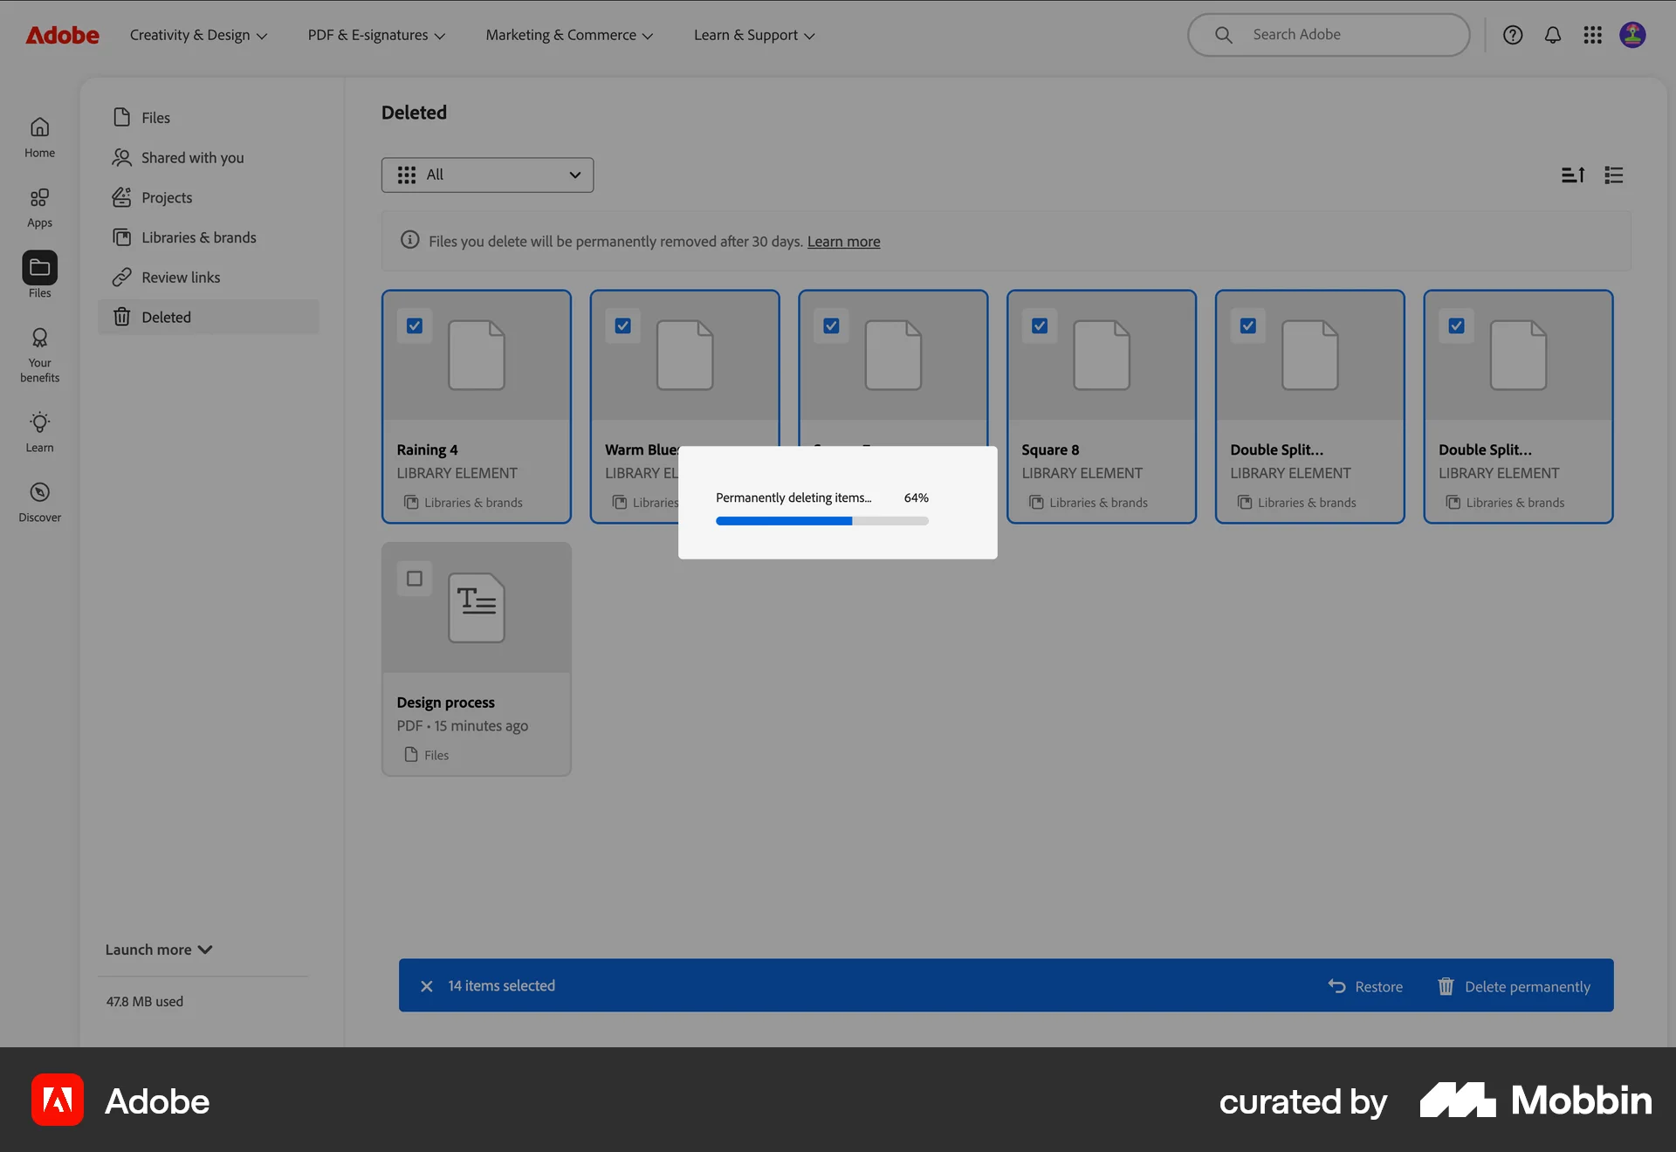Expand the Launch more section
The width and height of the screenshot is (1676, 1152).
coord(158,950)
